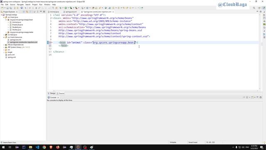Open Google Chrome from the taskbar
Viewport: 266px width, 150px height.
pyautogui.click(x=44, y=147)
